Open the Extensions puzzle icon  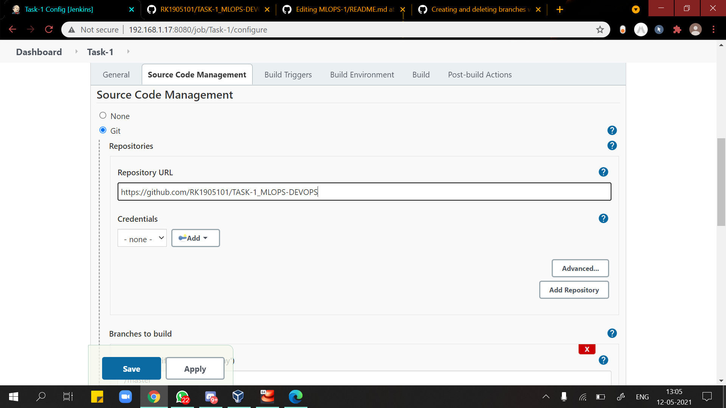click(x=677, y=29)
